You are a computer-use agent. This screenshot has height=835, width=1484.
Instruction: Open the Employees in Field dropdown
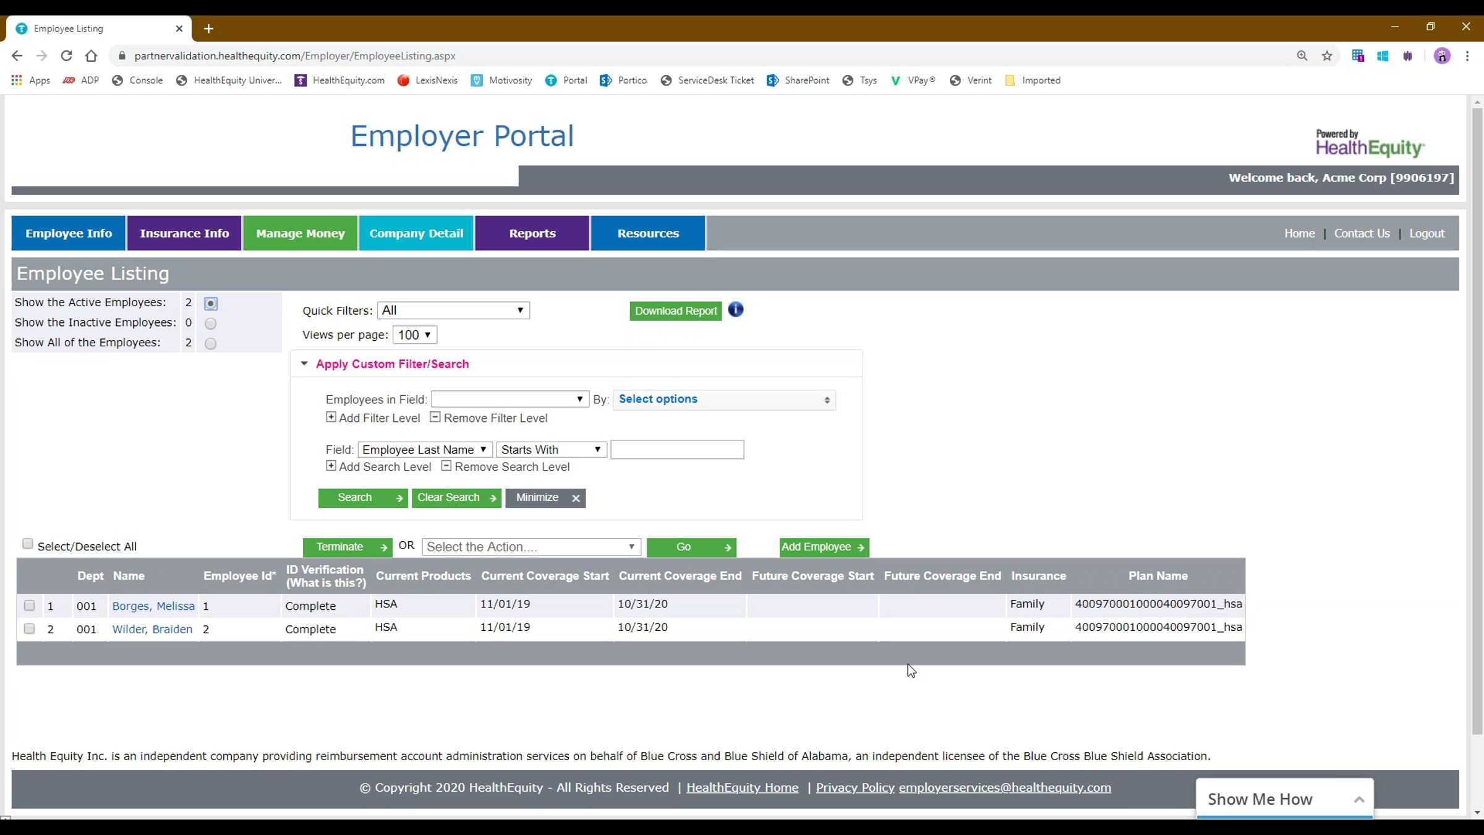point(510,399)
